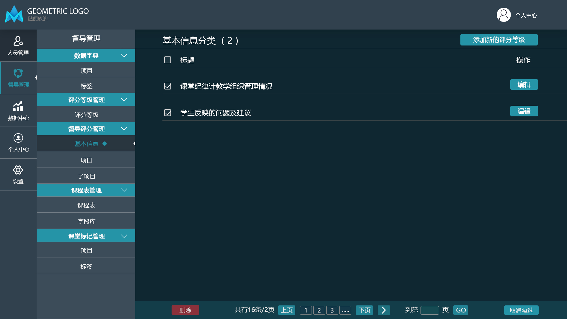Click 编辑 for 学生反映的问题及建议

pos(524,111)
